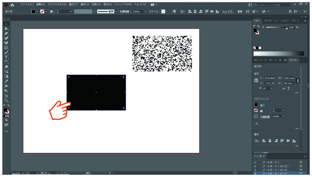The image size is (312, 177).
Task: Select the Eyedropper tool
Action: 6,81
